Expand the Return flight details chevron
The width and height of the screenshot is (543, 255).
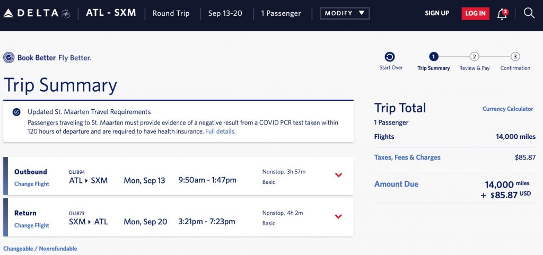(x=339, y=216)
